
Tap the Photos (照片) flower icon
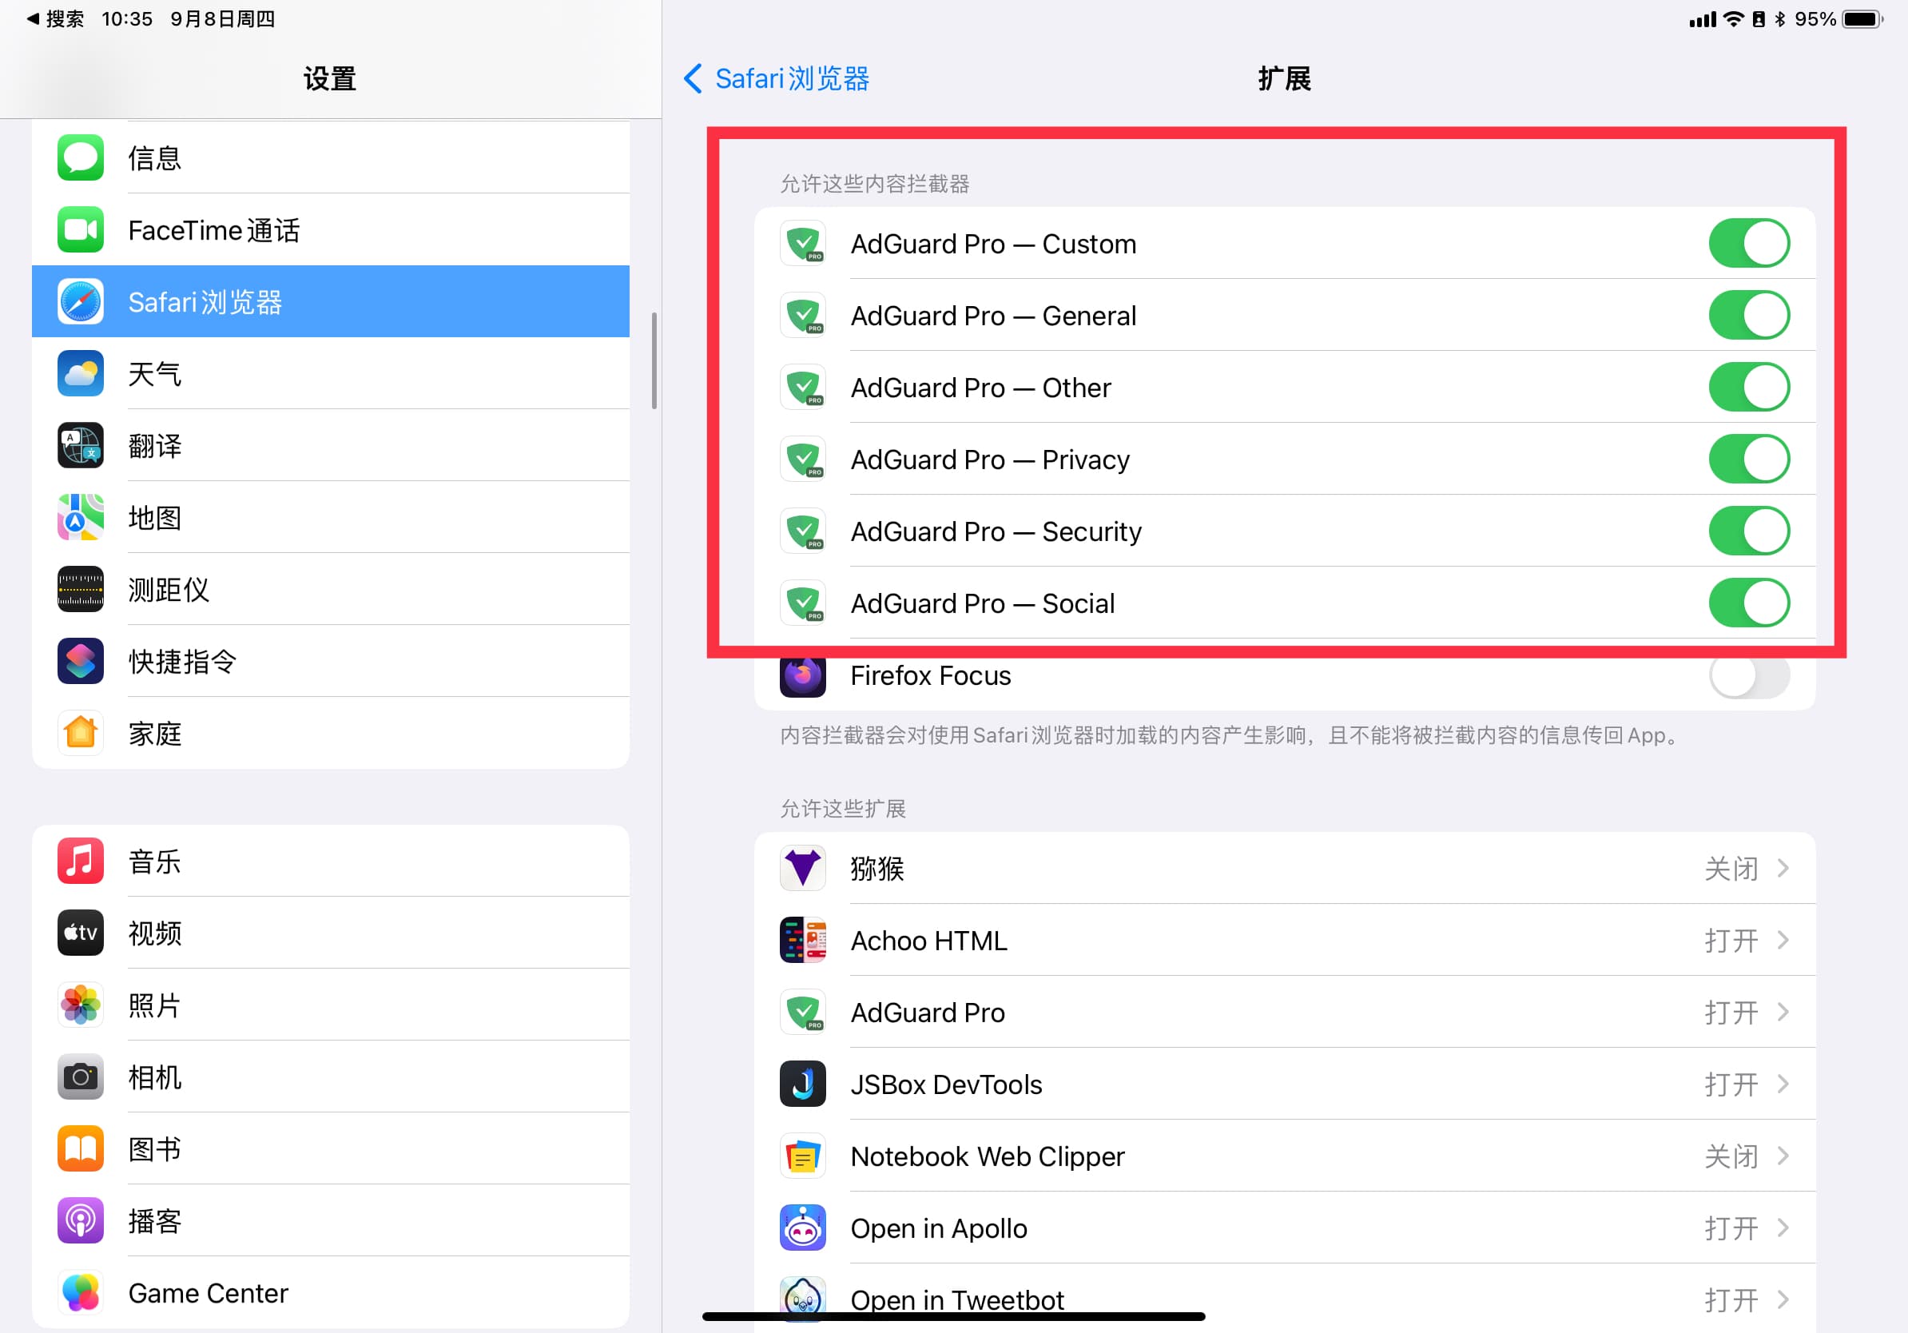[81, 1005]
